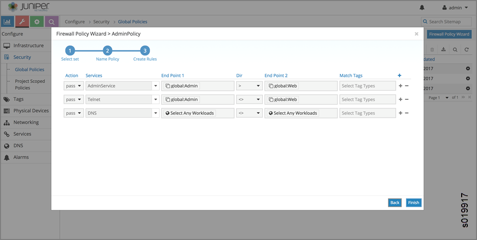
Task: Click End Point 1 Select Any Workloads in DNS row
Action: click(190, 113)
